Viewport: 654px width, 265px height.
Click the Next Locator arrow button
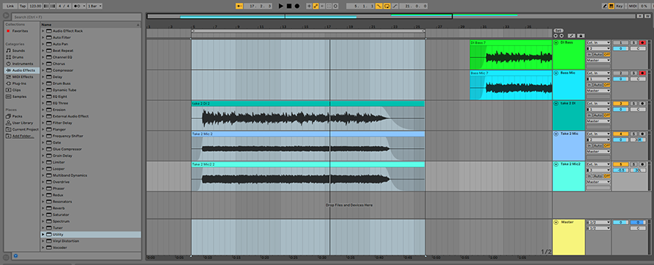pyautogui.click(x=562, y=36)
